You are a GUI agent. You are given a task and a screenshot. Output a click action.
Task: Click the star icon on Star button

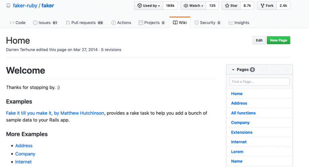coord(227,6)
